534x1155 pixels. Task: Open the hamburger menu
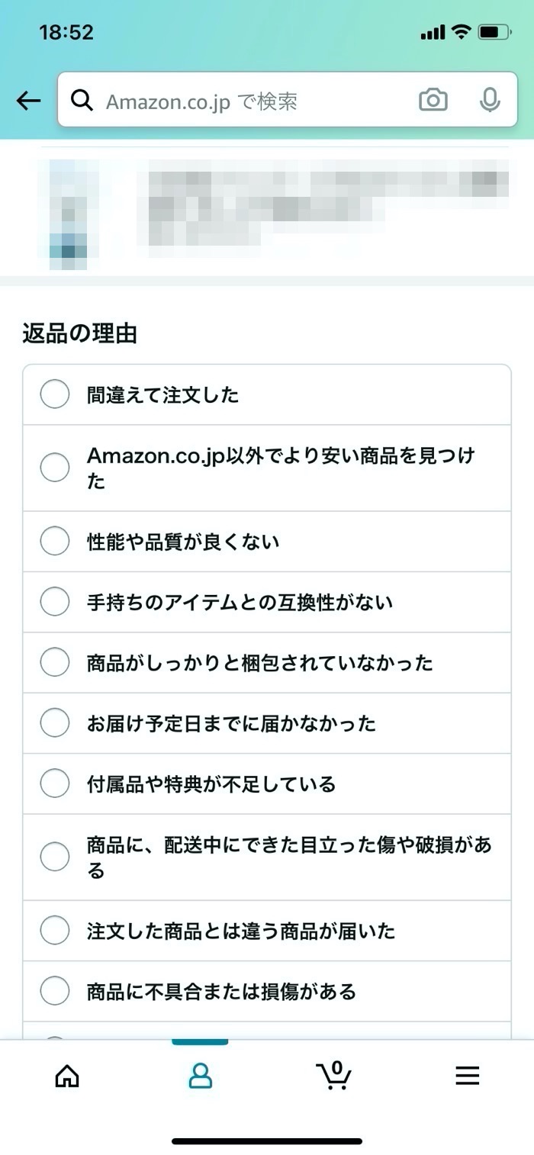(467, 1076)
